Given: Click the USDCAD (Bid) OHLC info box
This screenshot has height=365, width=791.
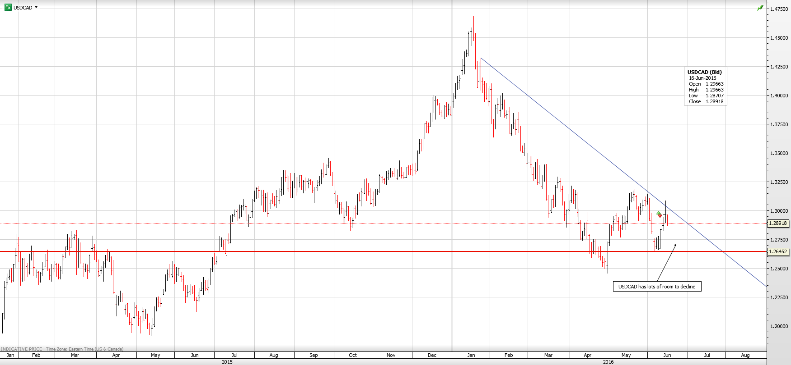Looking at the screenshot, I should [x=705, y=87].
